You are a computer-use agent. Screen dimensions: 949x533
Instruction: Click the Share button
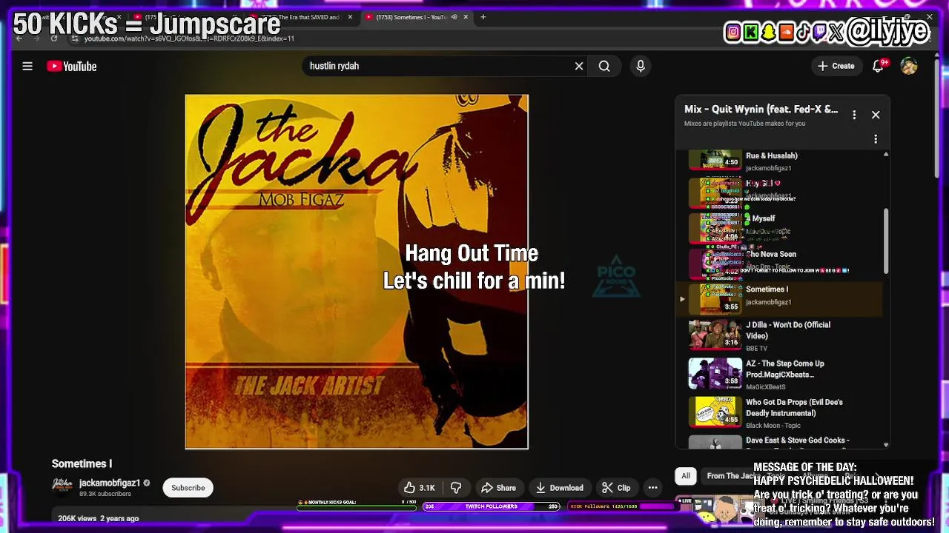pos(498,488)
